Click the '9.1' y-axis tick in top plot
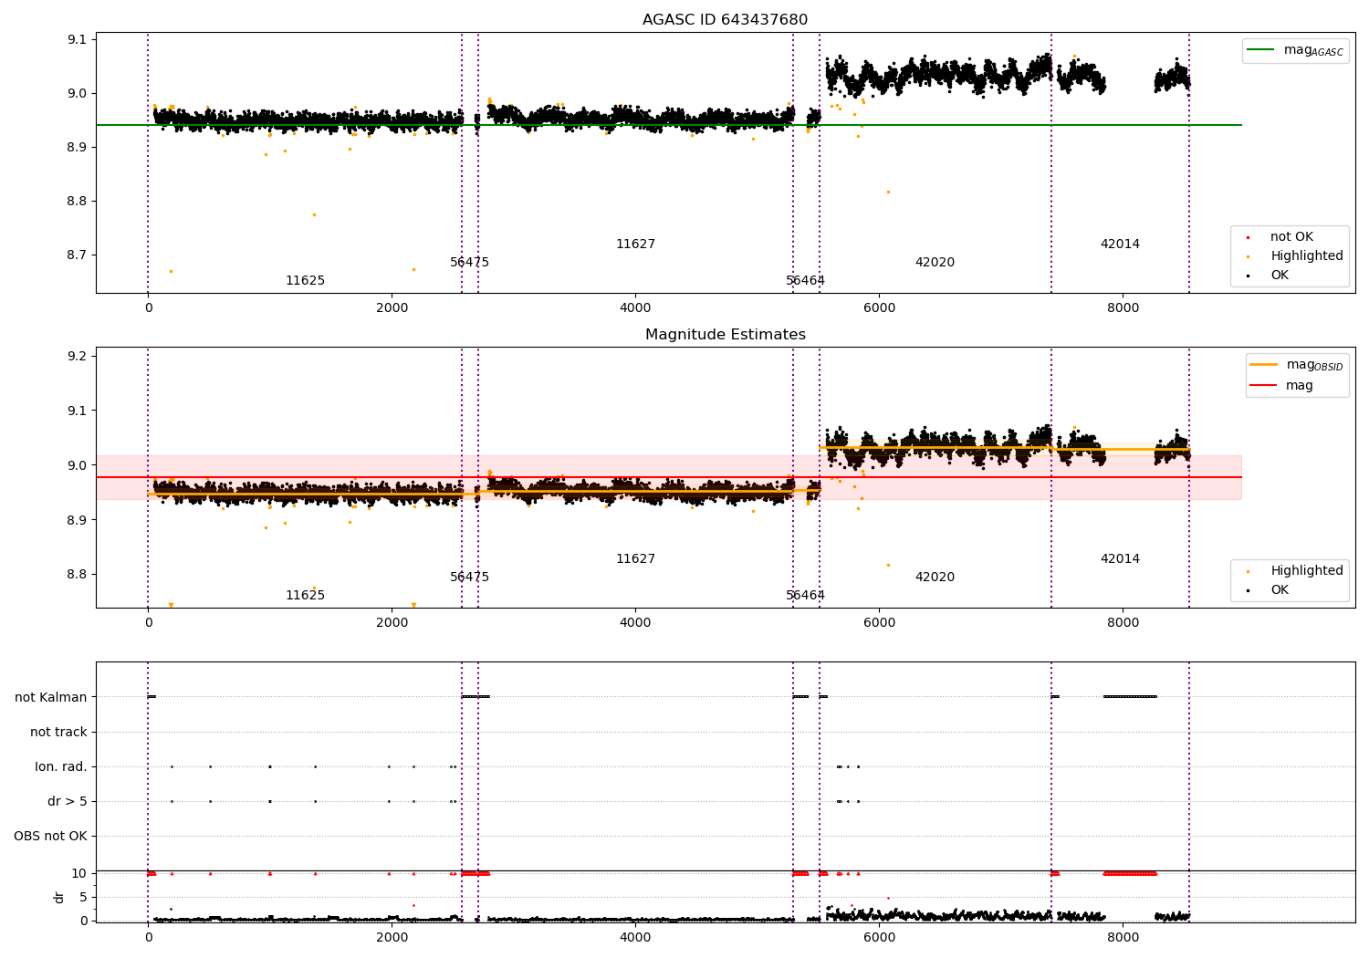The width and height of the screenshot is (1369, 958). point(77,40)
